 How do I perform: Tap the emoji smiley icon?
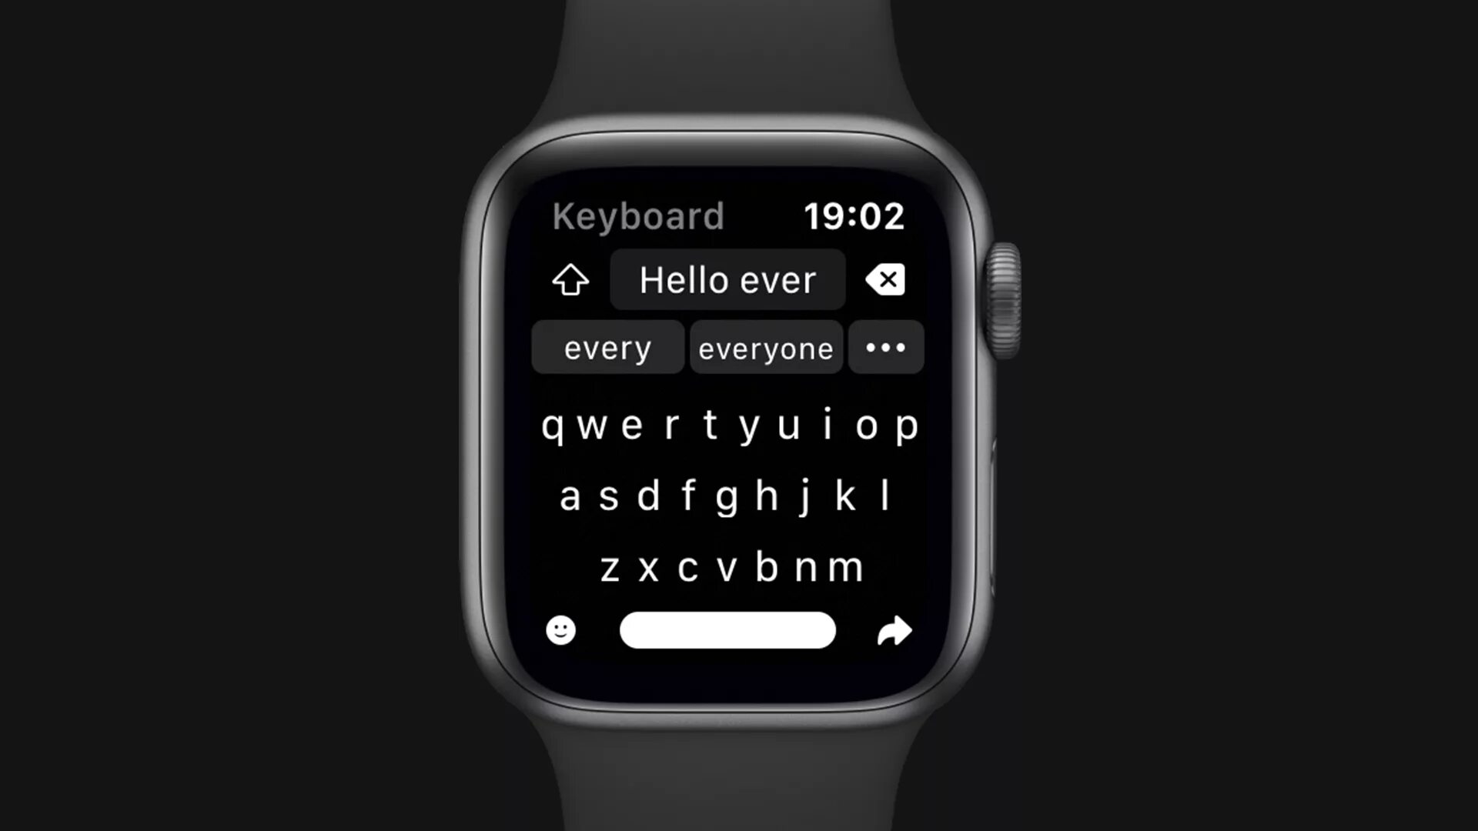pos(560,630)
